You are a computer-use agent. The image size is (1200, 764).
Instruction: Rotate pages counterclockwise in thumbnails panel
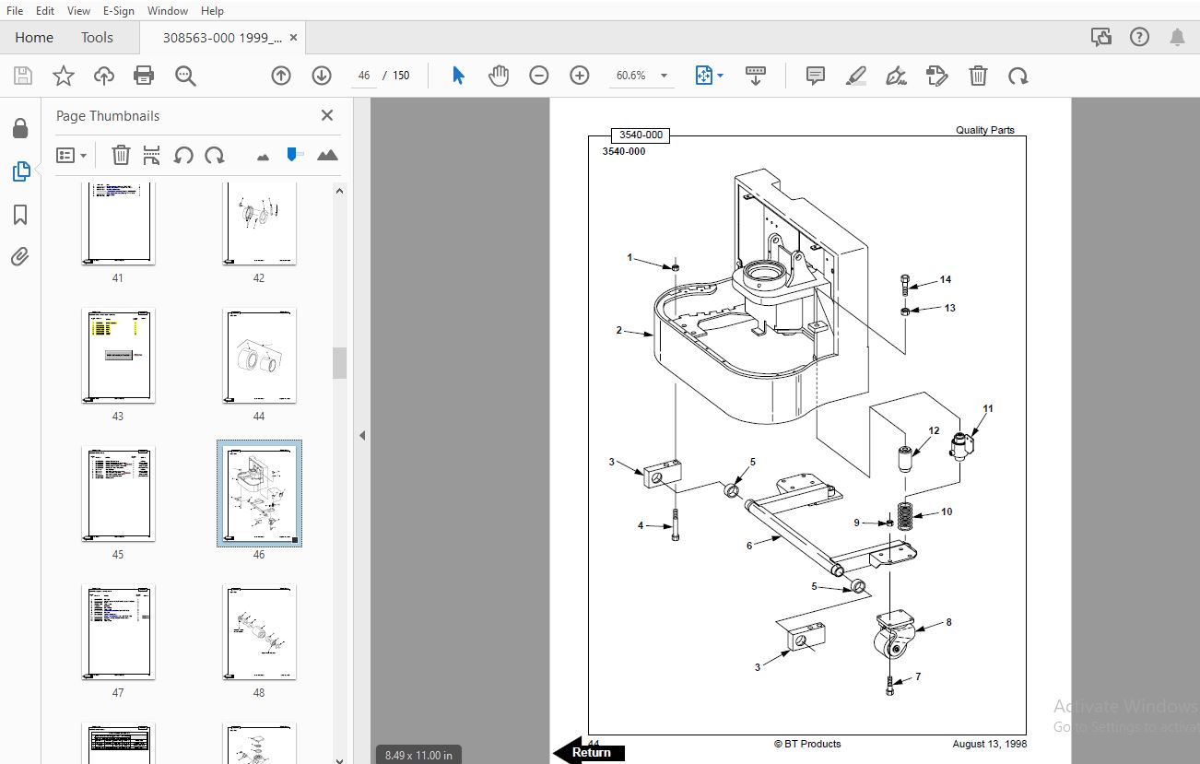click(x=183, y=155)
